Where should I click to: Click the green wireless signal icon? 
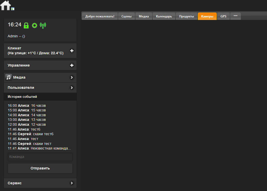(x=43, y=25)
